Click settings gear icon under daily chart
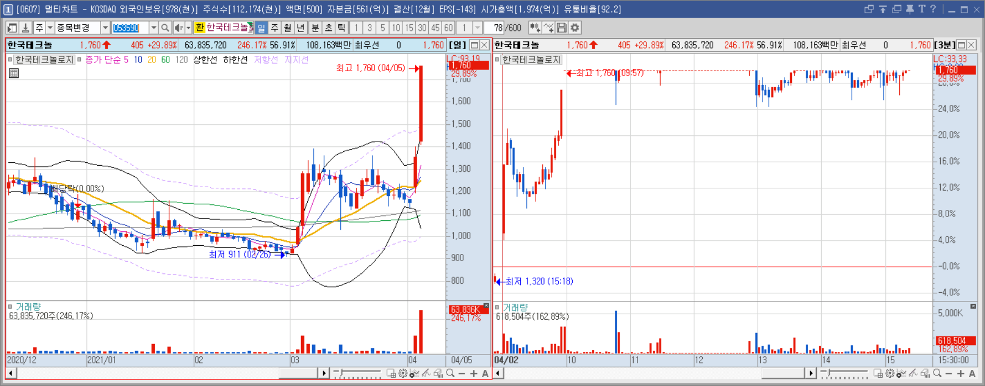Image resolution: width=985 pixels, height=386 pixels. point(403,374)
